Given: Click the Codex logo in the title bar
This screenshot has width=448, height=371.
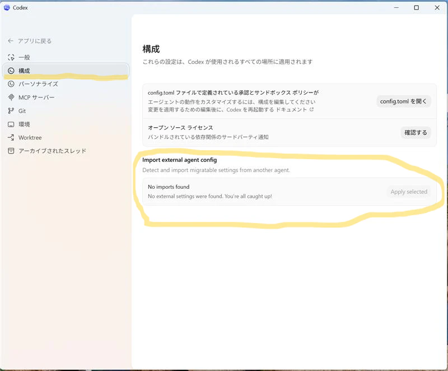Looking at the screenshot, I should [x=7, y=7].
